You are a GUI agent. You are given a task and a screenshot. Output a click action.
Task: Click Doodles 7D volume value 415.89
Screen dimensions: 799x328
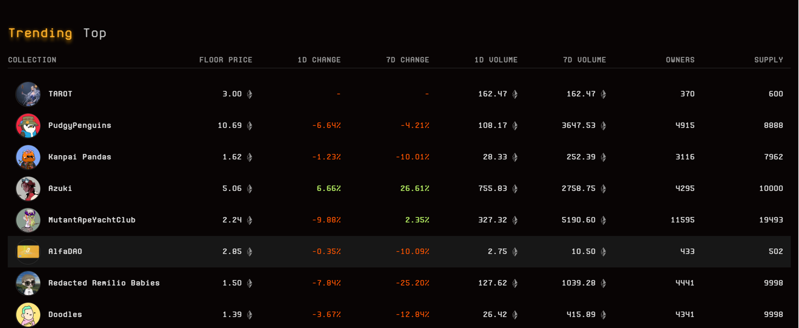tap(581, 314)
